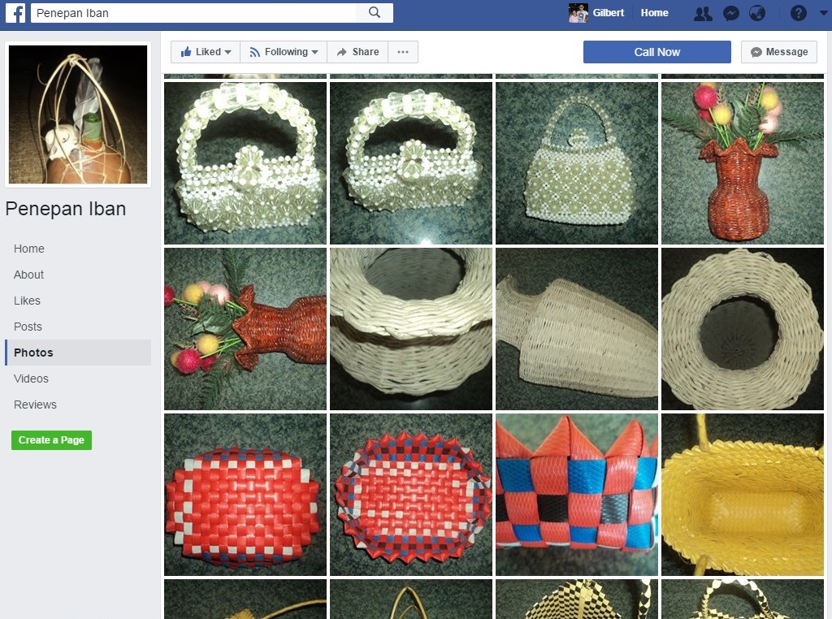832x619 pixels.
Task: Open the sideways red vase with flowers photo
Action: pos(245,329)
